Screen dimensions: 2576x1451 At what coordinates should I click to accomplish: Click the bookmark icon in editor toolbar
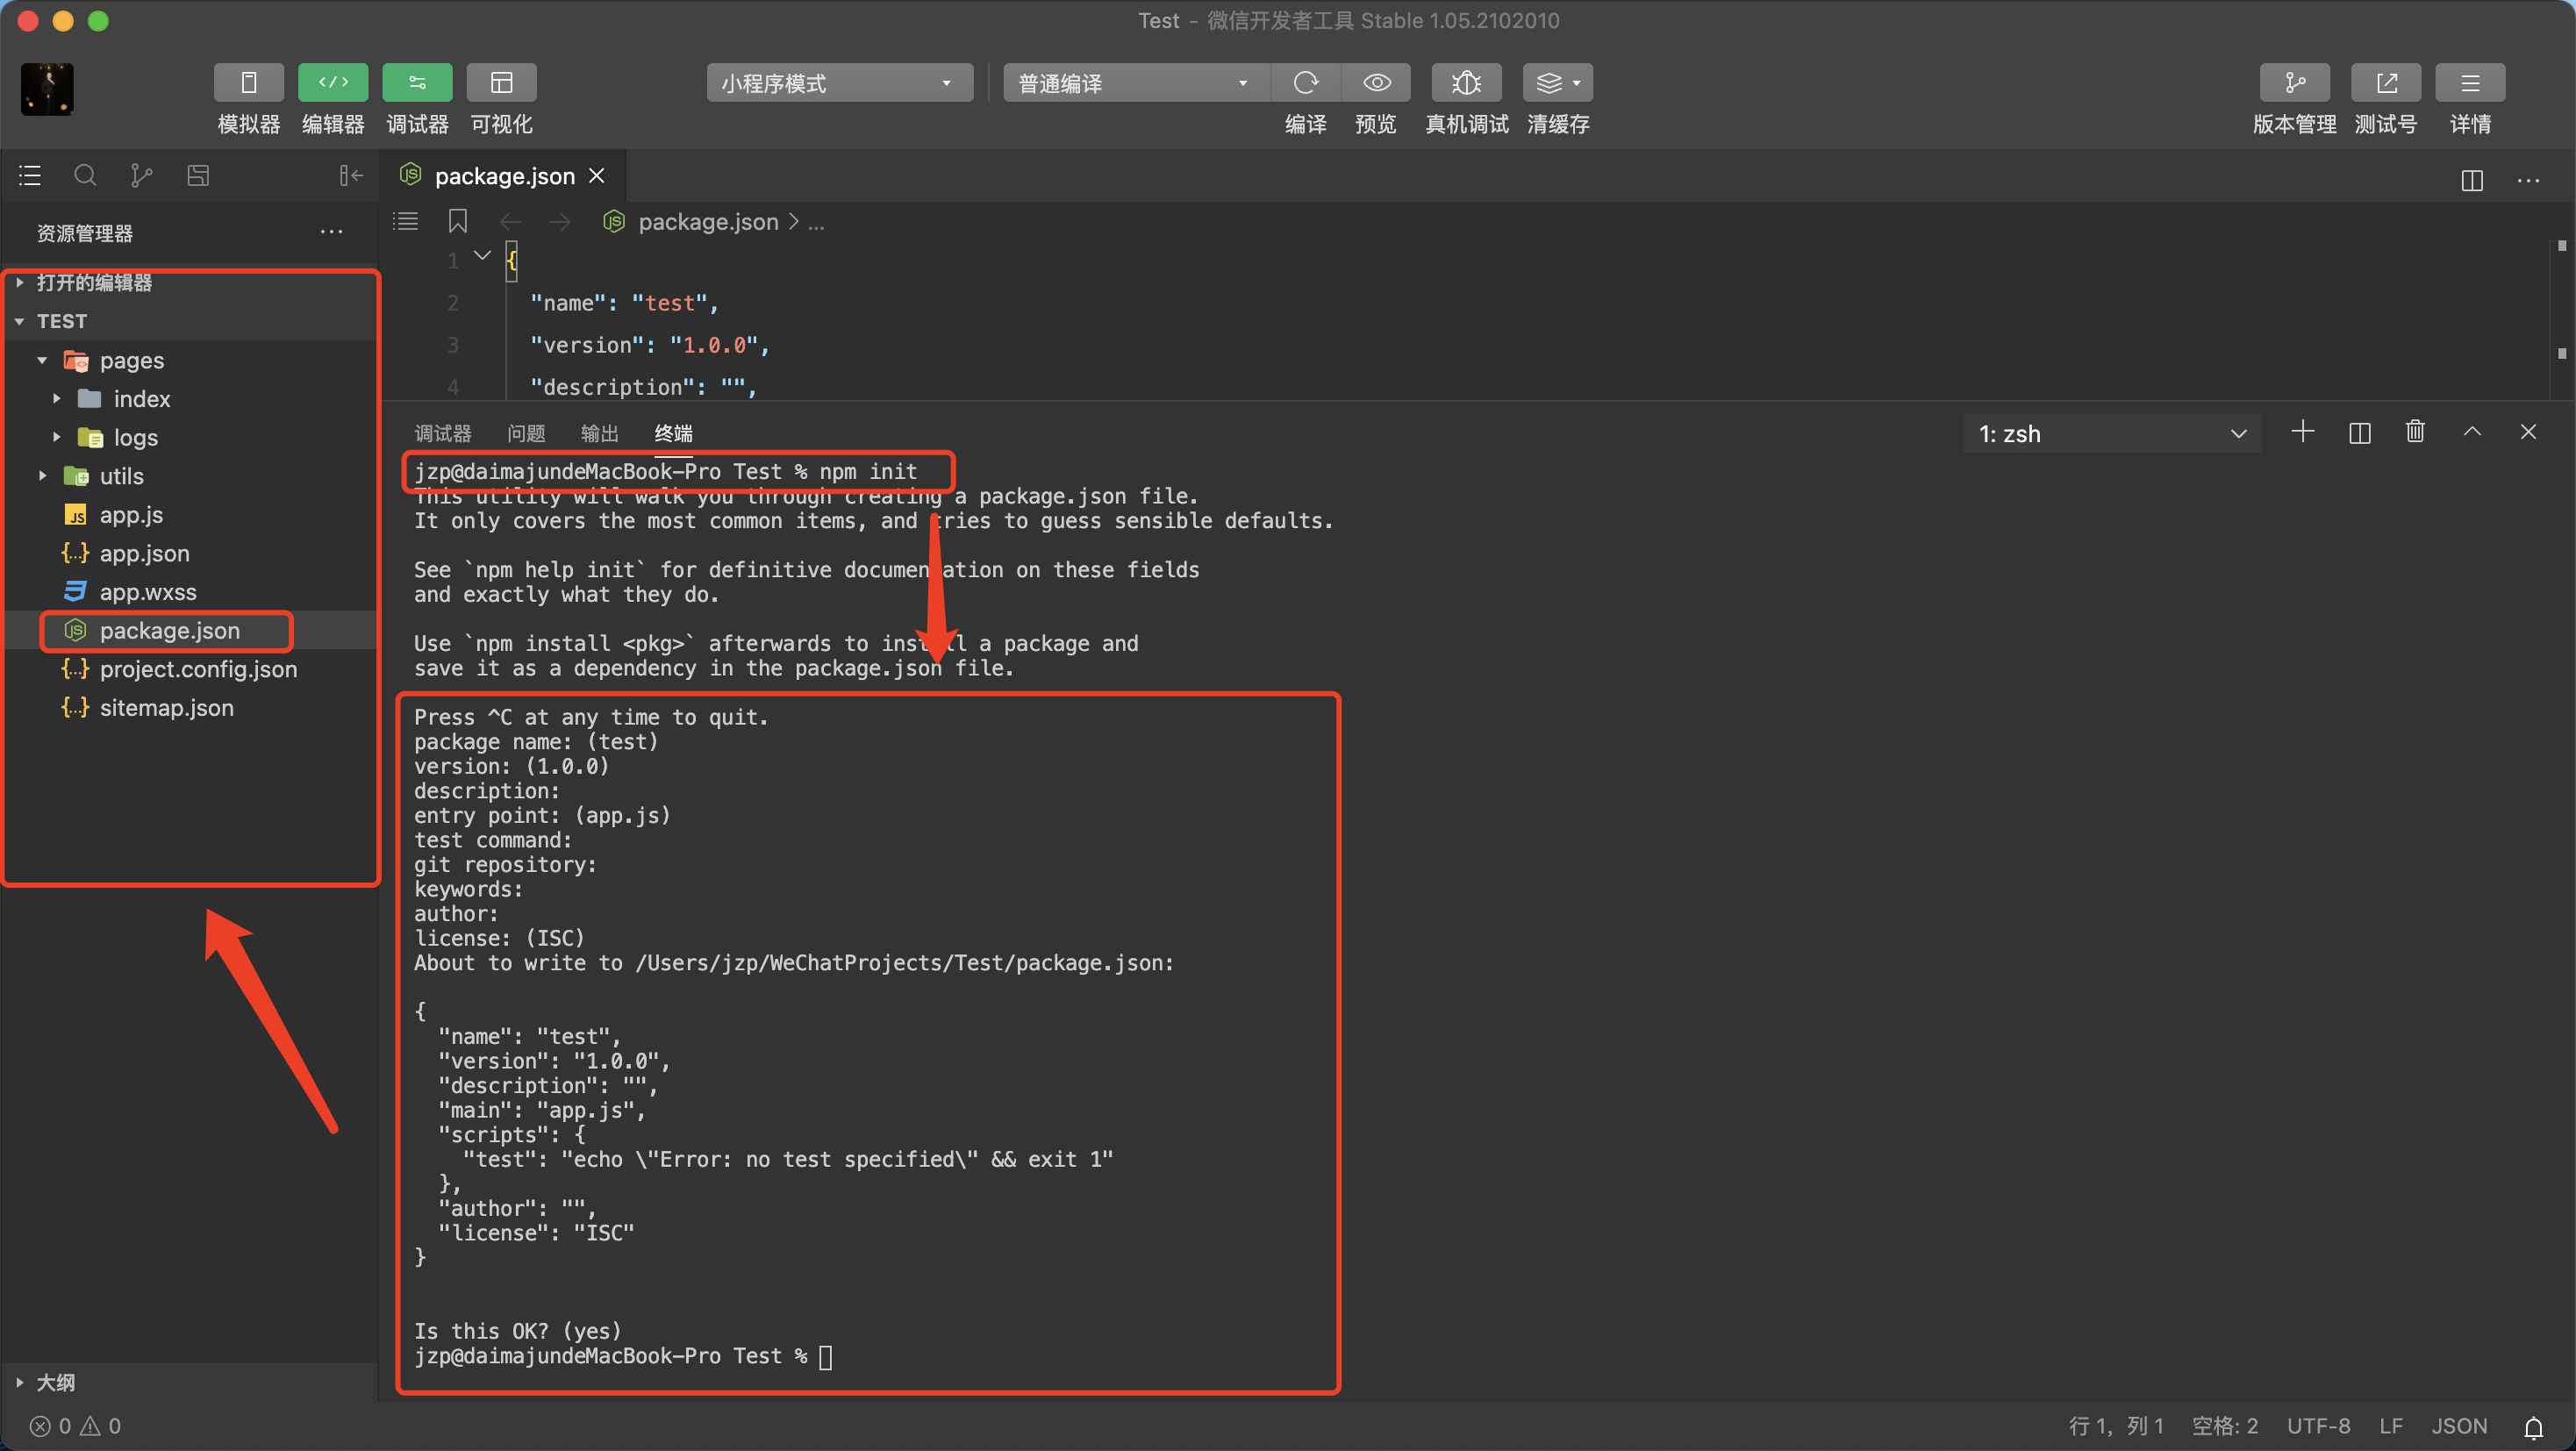pos(458,221)
